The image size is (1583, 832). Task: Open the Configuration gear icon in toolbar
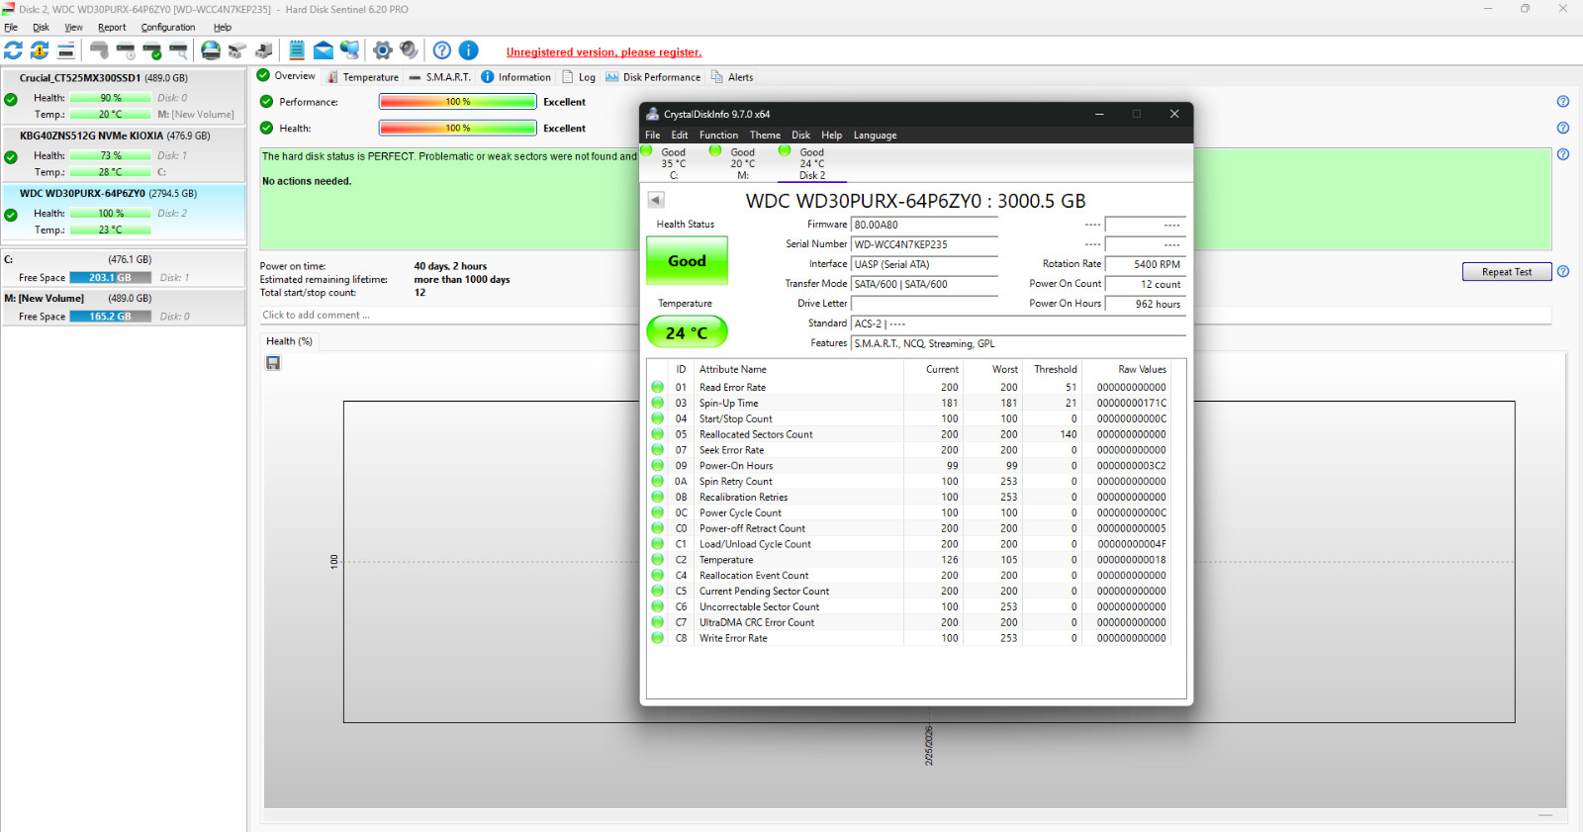tap(383, 50)
